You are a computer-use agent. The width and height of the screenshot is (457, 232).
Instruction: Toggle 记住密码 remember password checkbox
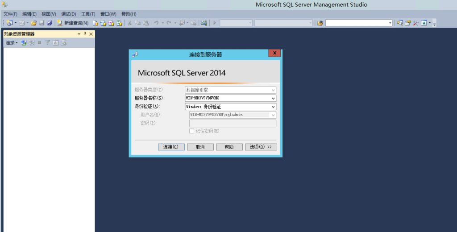tap(191, 131)
